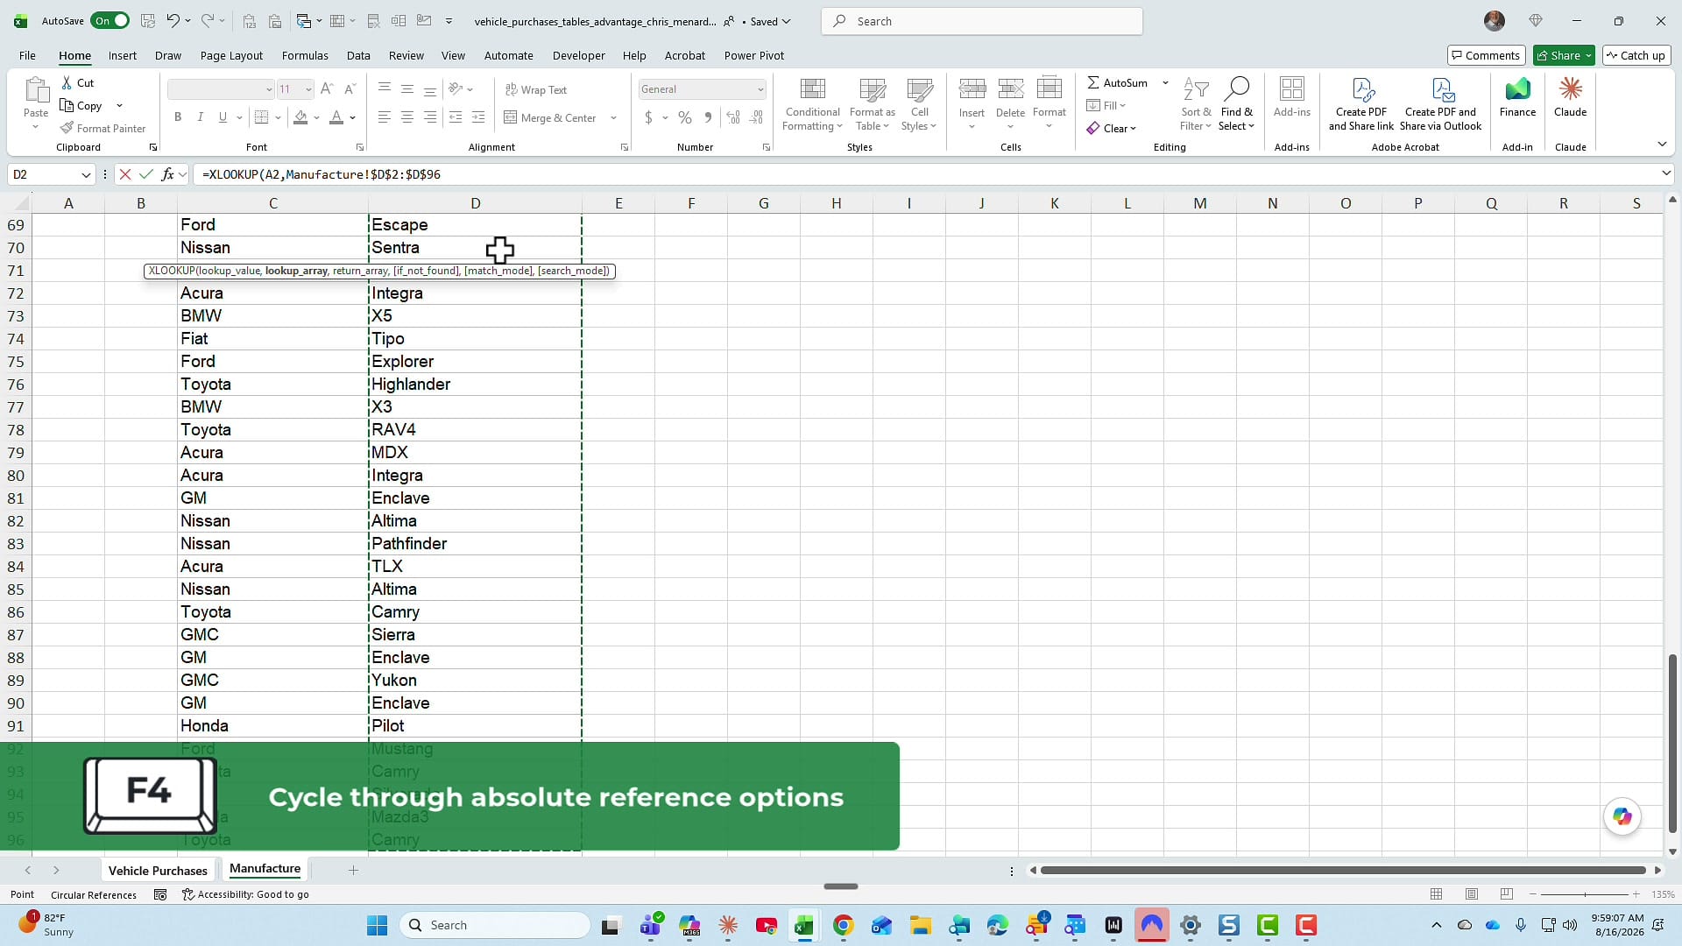Add a new sheet with plus button
The image size is (1682, 946).
point(353,870)
